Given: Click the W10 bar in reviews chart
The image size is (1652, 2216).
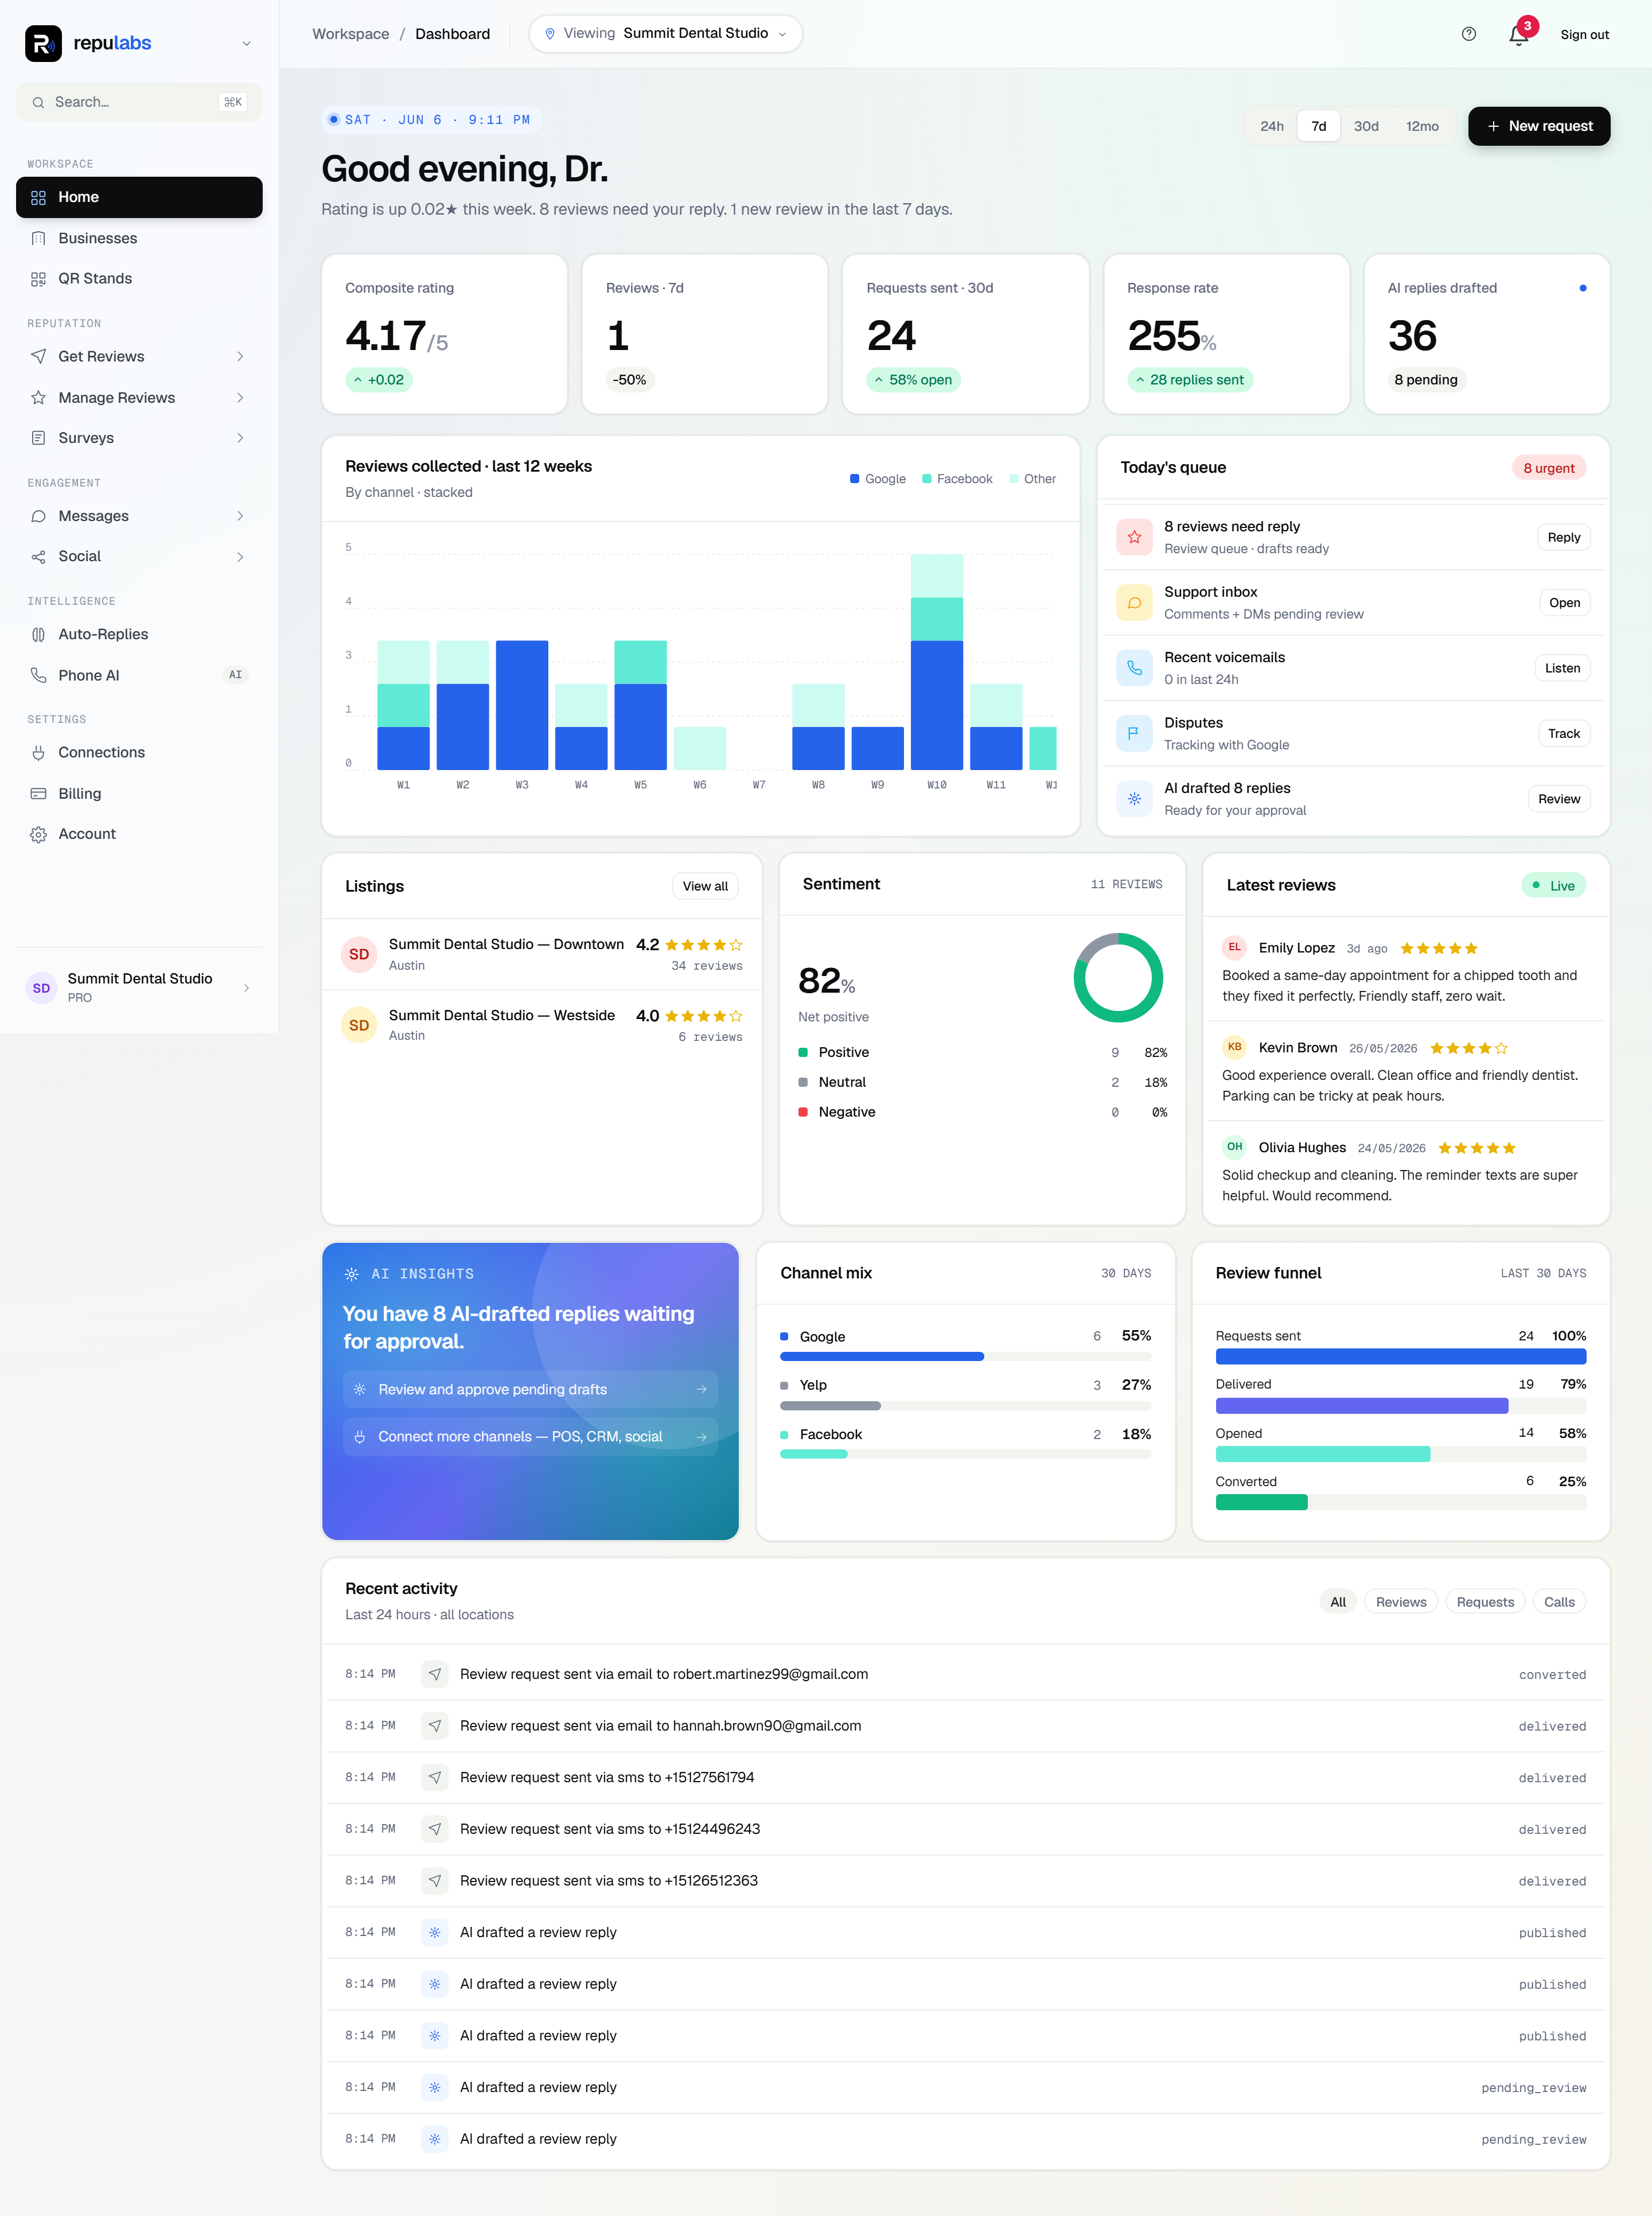Looking at the screenshot, I should coord(936,661).
